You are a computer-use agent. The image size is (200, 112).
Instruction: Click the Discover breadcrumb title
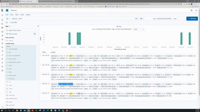[14, 10]
